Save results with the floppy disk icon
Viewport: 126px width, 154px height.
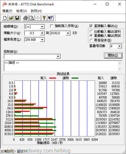17,18
